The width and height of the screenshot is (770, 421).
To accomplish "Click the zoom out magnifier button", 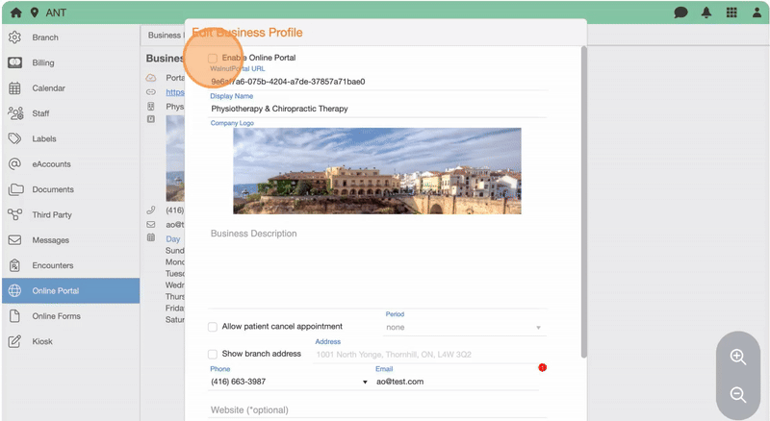I will 738,394.
